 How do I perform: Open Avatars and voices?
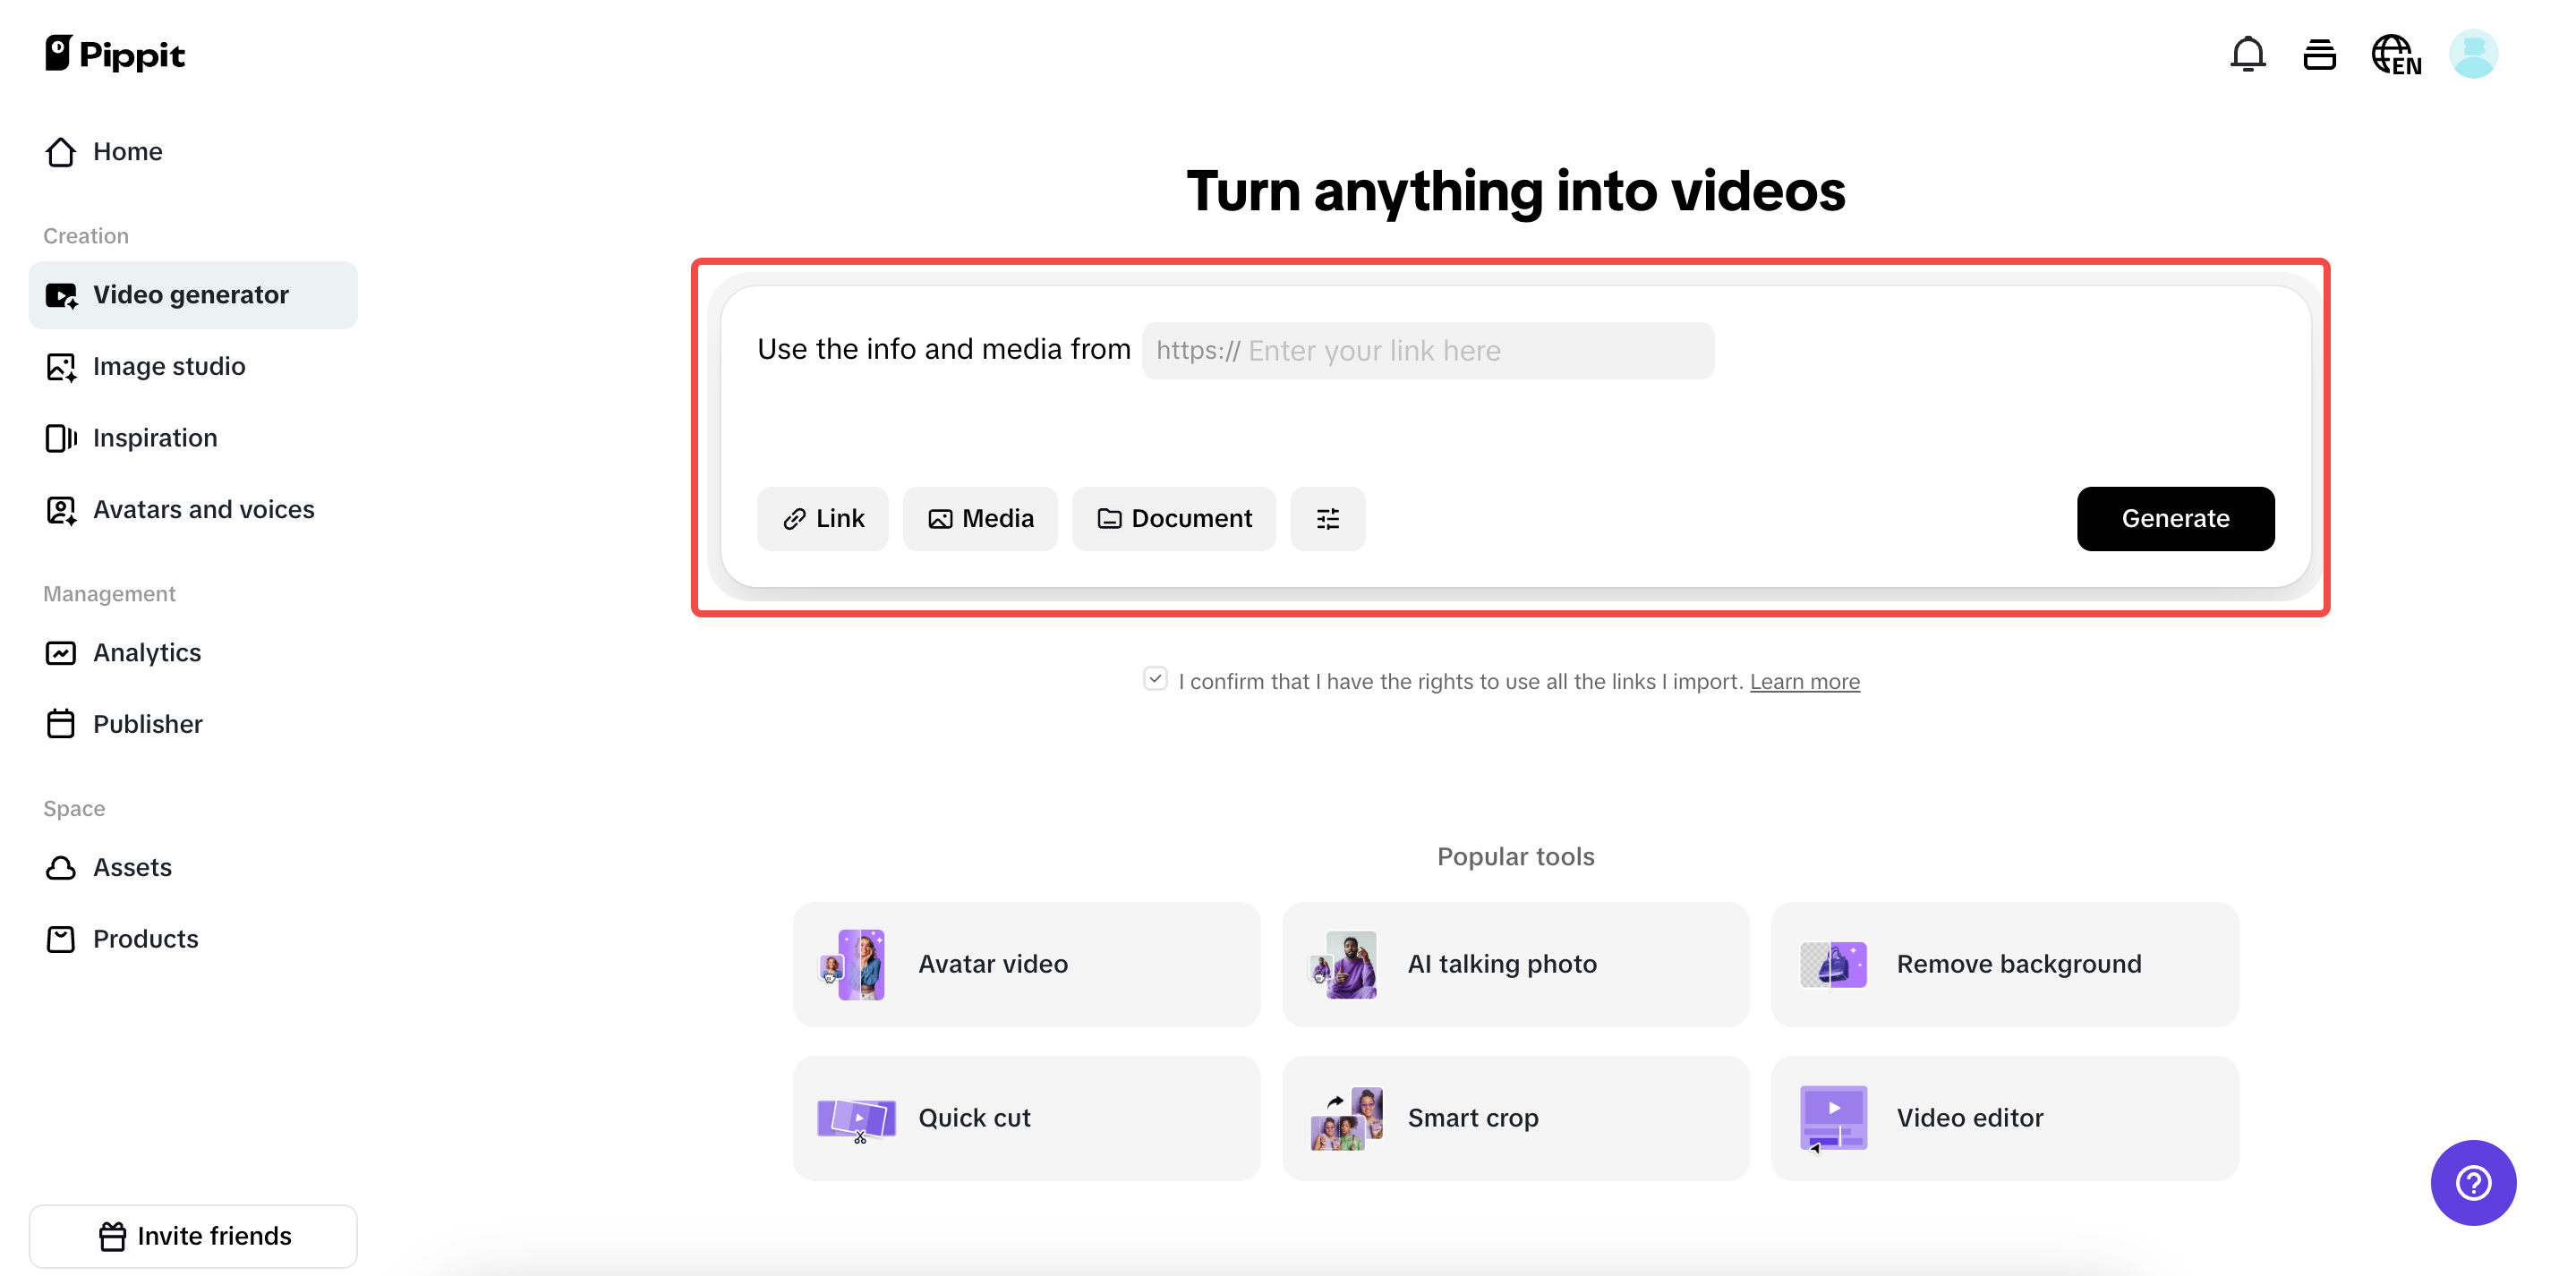click(x=203, y=509)
